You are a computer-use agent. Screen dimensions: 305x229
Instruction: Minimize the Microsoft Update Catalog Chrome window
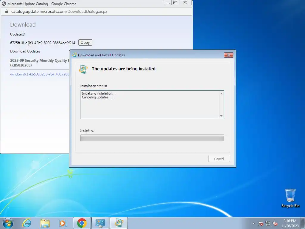tap(167, 3)
